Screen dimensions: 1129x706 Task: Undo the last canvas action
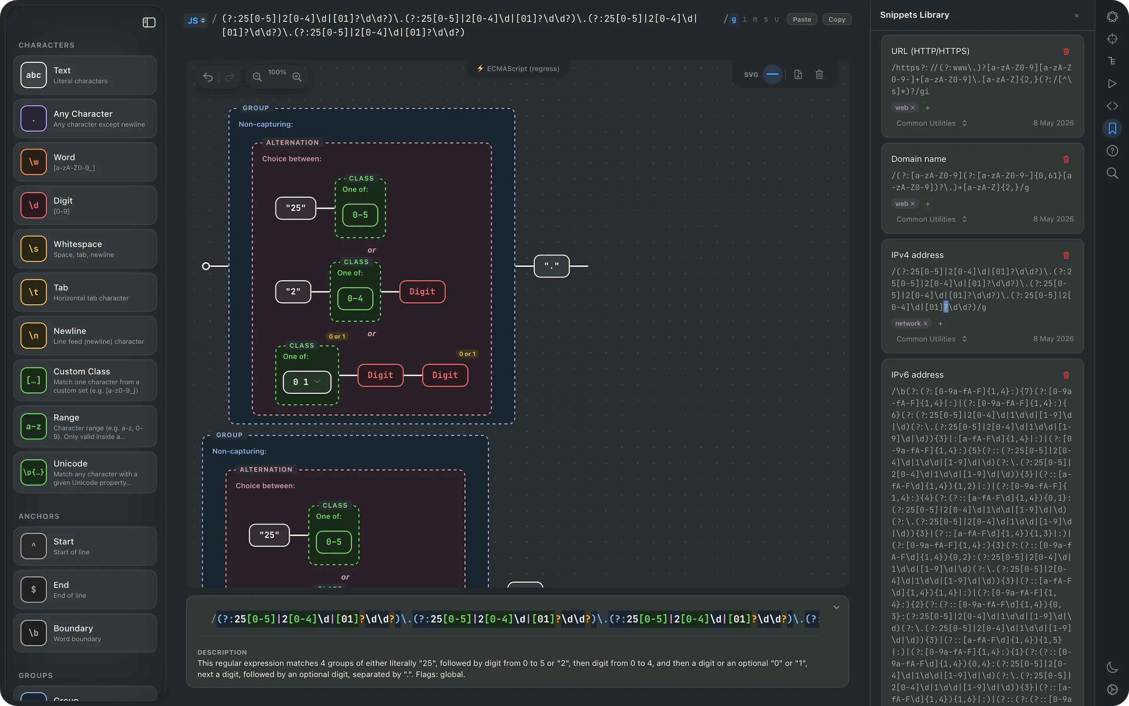(x=208, y=77)
